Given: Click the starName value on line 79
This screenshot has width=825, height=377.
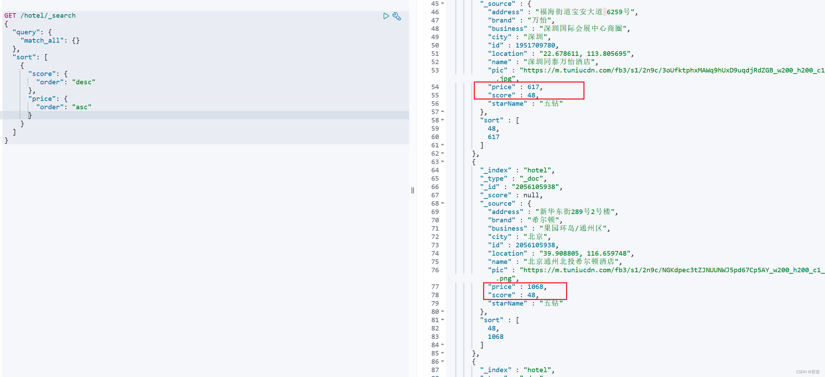Looking at the screenshot, I should click(x=551, y=303).
